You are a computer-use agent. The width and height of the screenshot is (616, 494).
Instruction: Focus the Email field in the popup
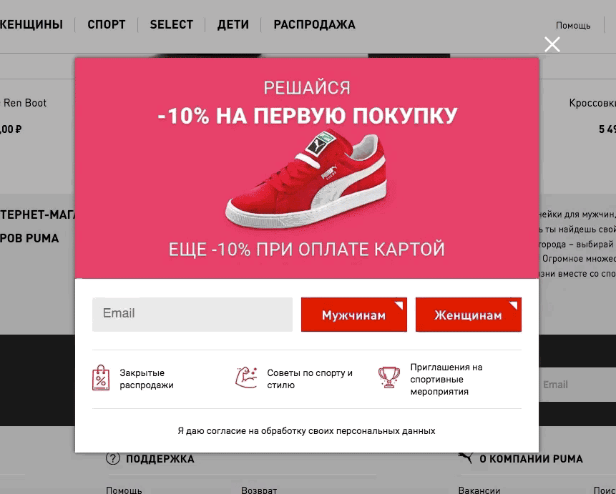192,314
